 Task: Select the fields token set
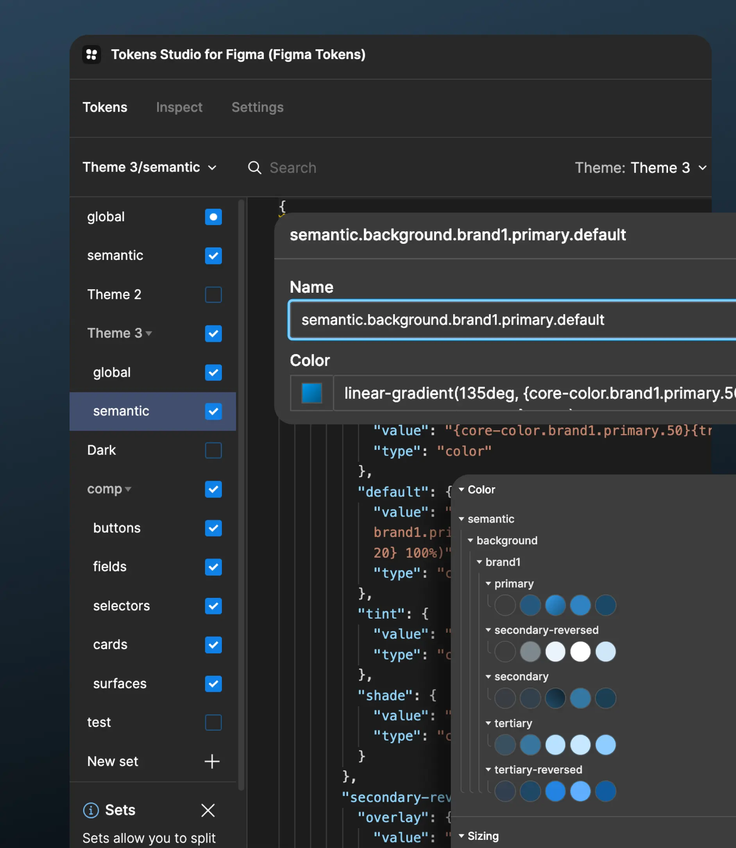click(x=110, y=567)
